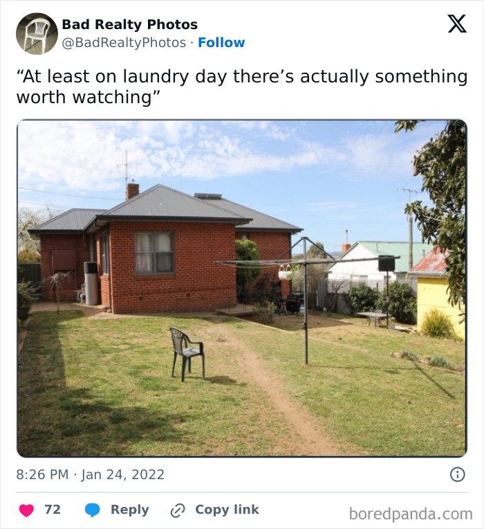This screenshot has height=529, width=484.
Task: Click the laundry day tweet text
Action: [x=242, y=87]
